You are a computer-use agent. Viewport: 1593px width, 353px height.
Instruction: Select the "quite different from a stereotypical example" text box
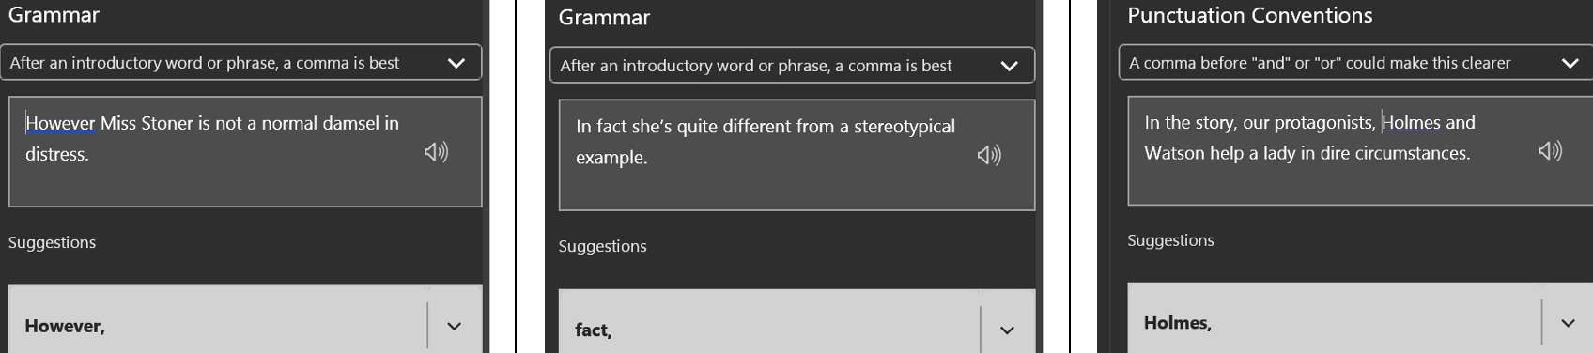pos(796,155)
